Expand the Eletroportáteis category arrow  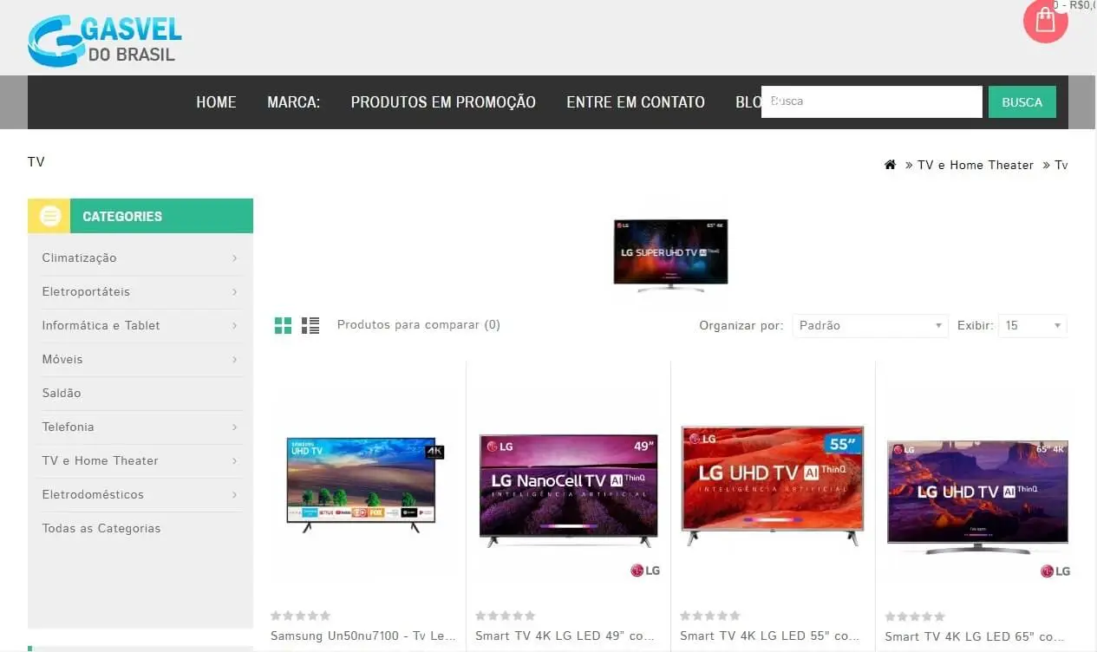tap(235, 291)
